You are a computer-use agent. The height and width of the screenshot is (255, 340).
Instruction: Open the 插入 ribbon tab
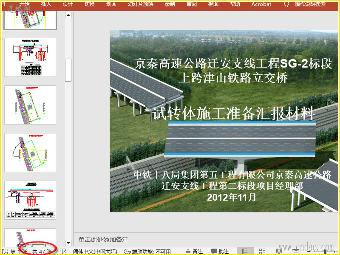46,4
